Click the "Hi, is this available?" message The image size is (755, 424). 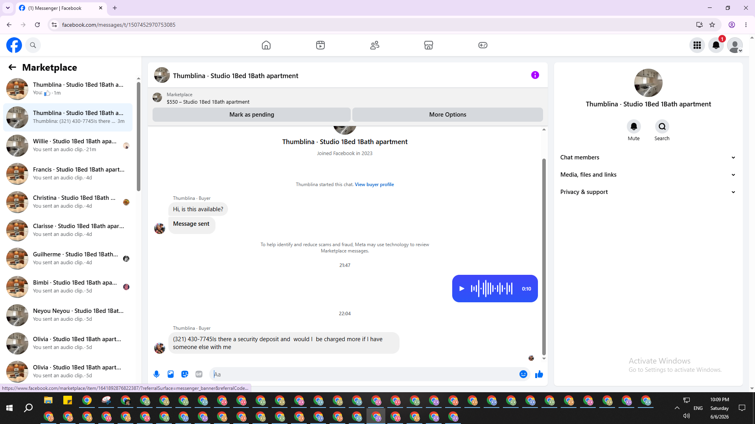click(198, 209)
